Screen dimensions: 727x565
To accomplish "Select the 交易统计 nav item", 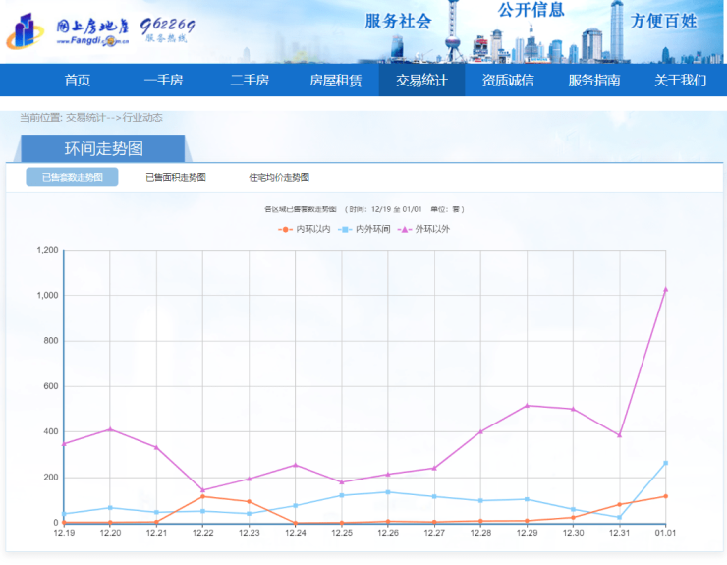I will 421,81.
